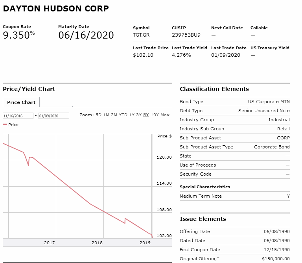
Task: Set chart zoom to 3M
Action: point(114,115)
